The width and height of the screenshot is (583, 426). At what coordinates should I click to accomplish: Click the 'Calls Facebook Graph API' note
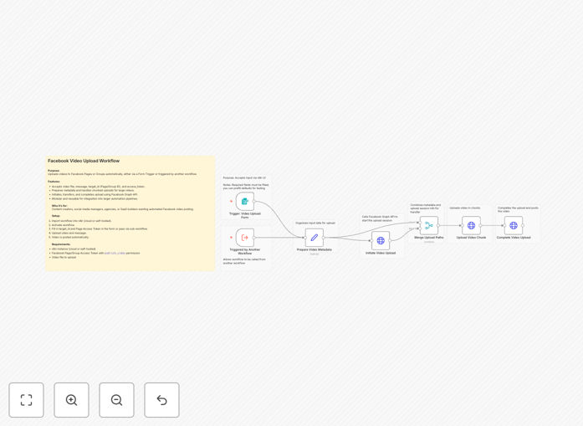pos(380,218)
